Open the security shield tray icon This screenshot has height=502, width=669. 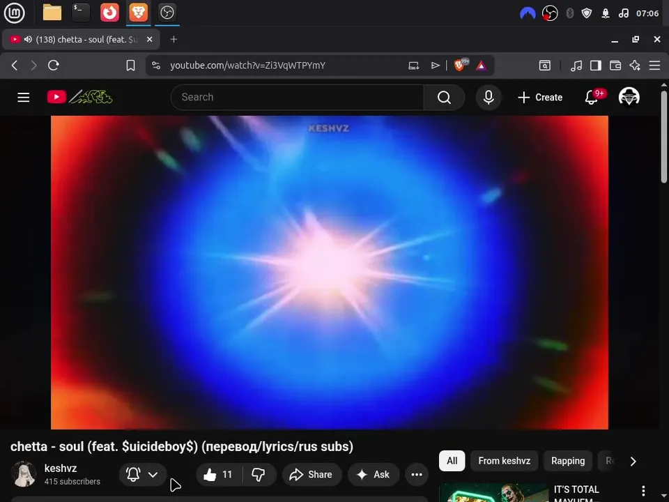pyautogui.click(x=587, y=13)
